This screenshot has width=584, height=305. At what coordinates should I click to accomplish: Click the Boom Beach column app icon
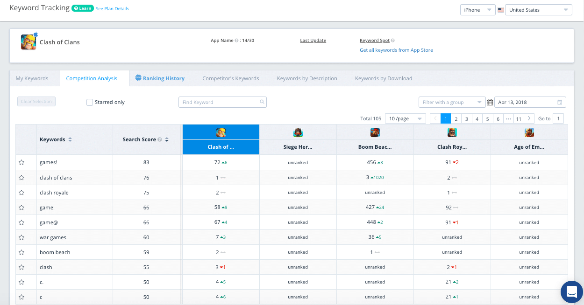pos(375,132)
